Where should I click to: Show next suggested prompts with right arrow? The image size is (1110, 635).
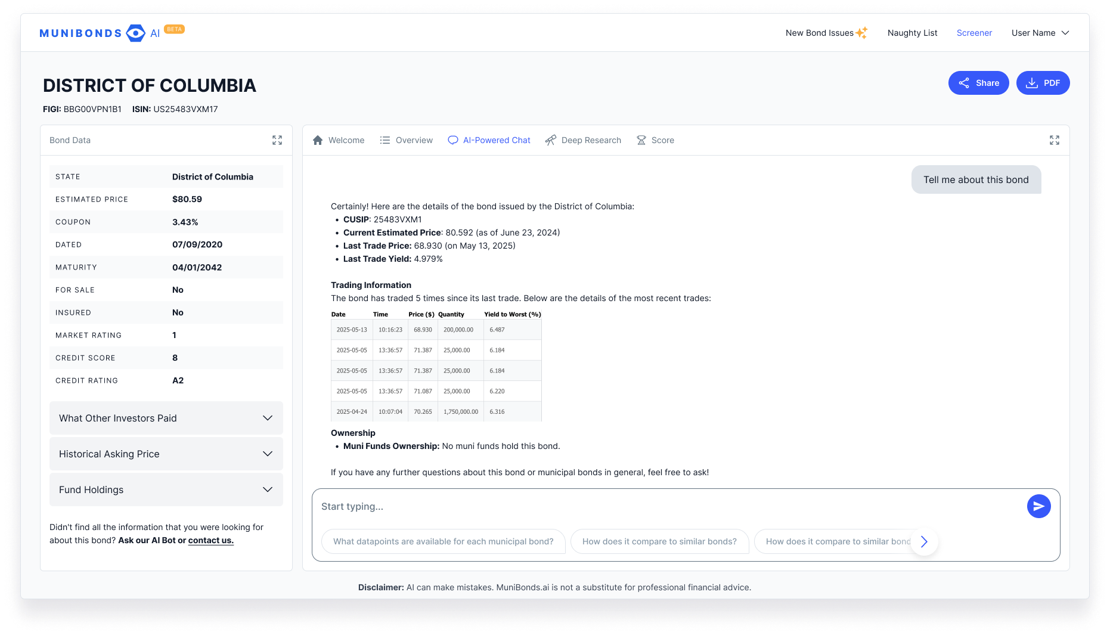(924, 541)
